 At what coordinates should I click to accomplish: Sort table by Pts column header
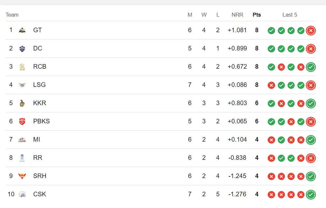(257, 15)
